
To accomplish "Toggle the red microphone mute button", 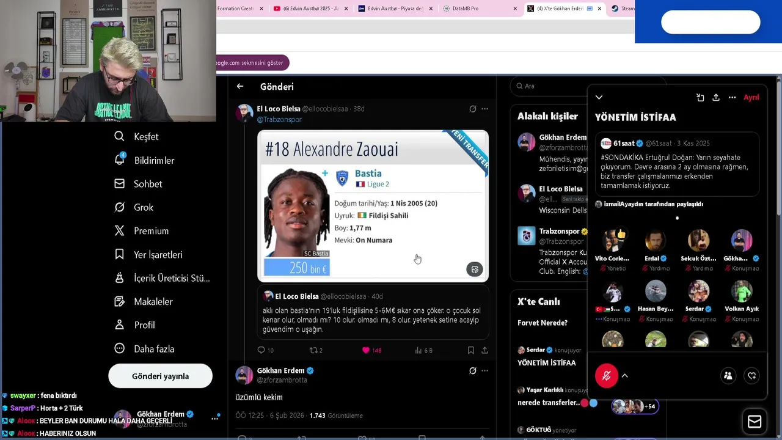I will [x=607, y=376].
